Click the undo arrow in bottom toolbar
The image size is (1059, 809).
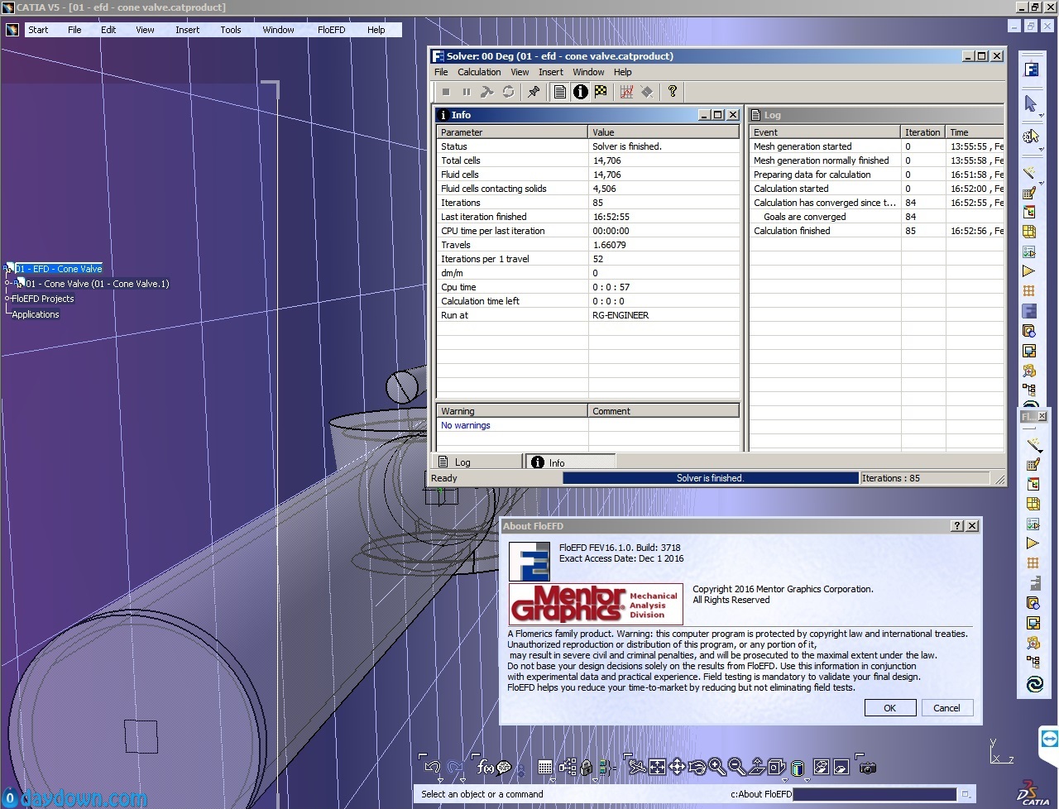(x=433, y=767)
